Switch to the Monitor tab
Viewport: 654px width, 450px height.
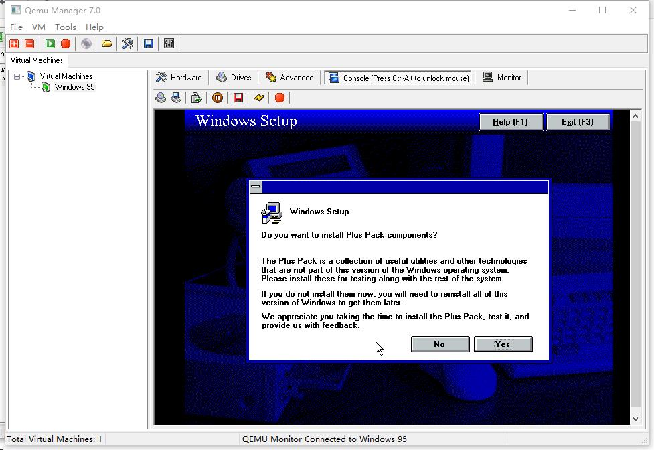coord(502,78)
